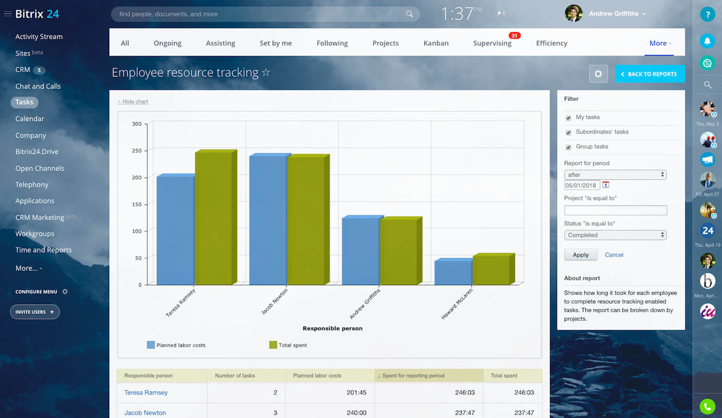
Task: Click the date field showing 05/01/2018
Action: click(x=583, y=185)
